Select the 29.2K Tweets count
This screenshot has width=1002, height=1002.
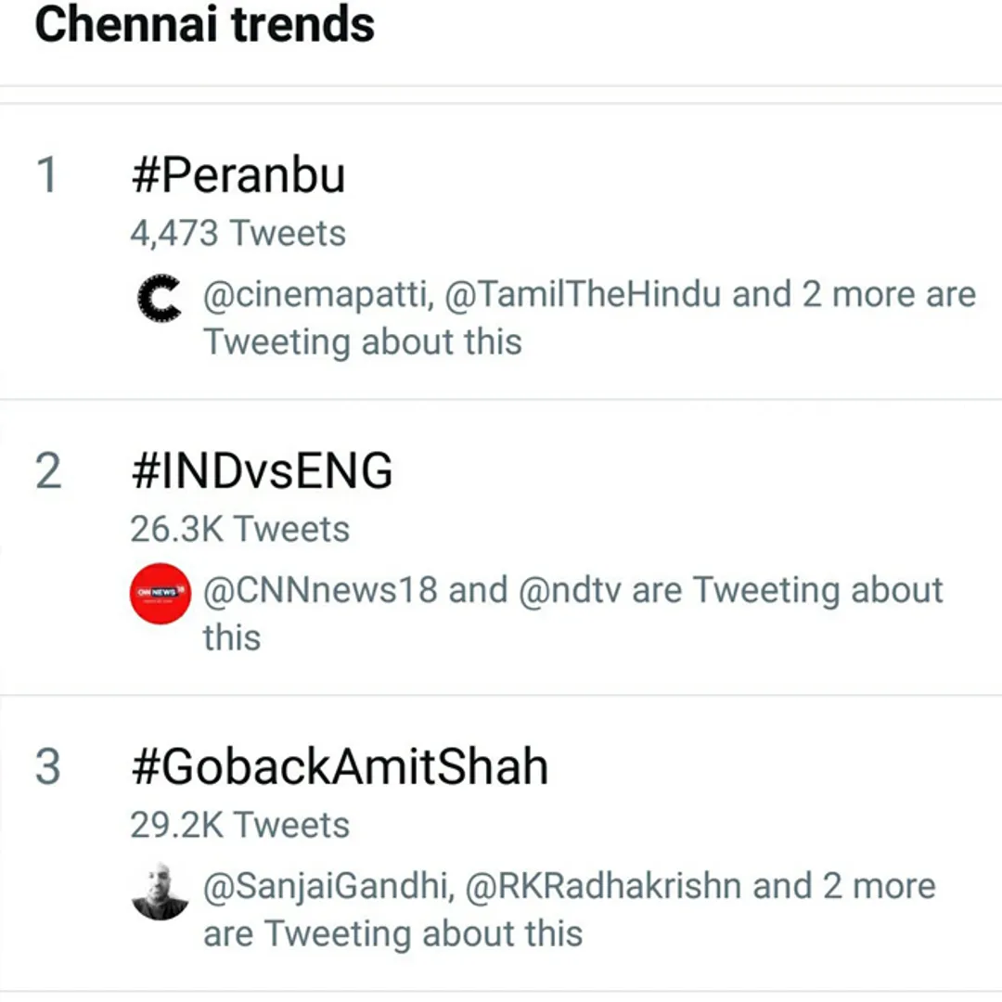239,825
